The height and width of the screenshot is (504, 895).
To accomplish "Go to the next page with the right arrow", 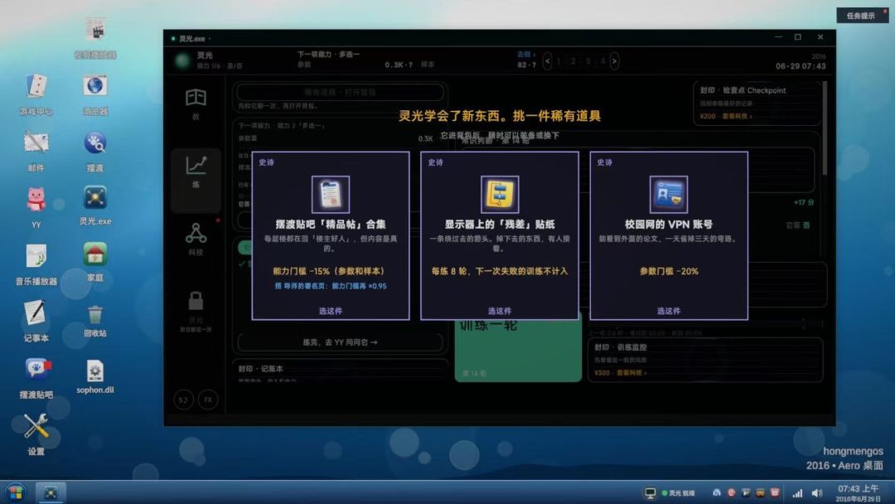I will 614,61.
